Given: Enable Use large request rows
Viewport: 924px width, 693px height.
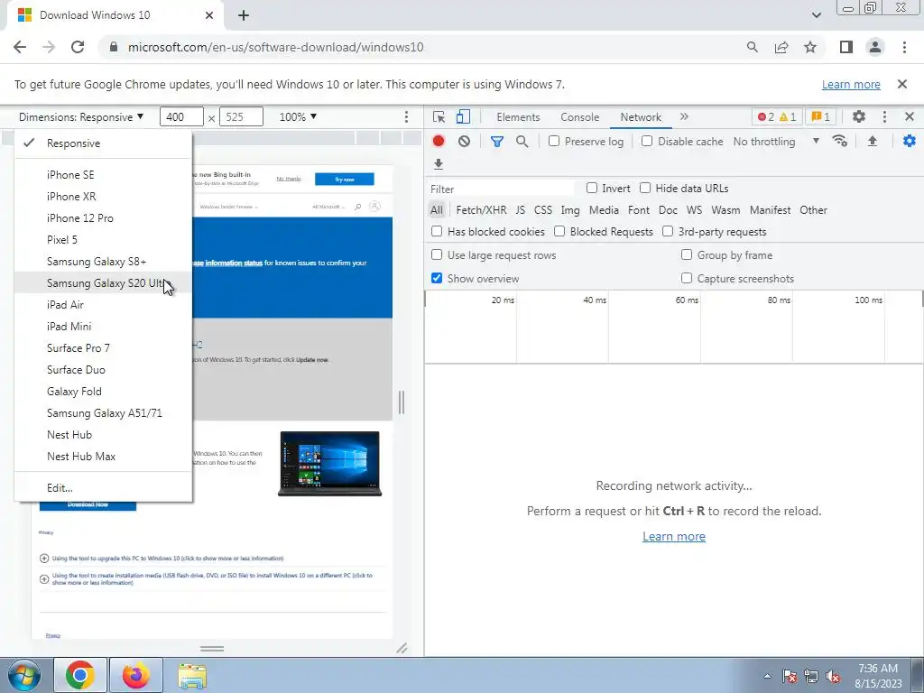Looking at the screenshot, I should coord(437,254).
